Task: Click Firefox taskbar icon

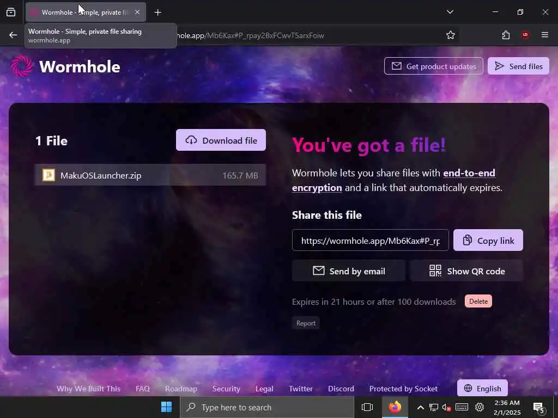Action: (395, 407)
